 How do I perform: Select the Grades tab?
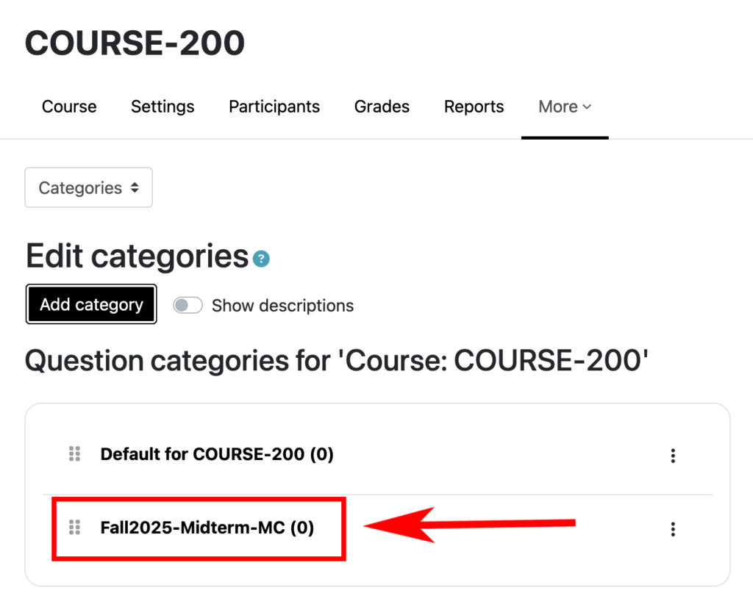pos(382,107)
